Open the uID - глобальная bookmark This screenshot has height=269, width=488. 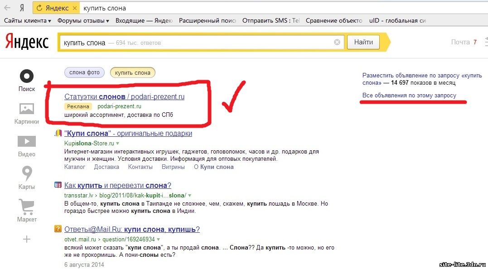point(397,21)
